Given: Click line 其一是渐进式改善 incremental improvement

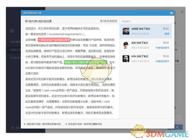Looking at the screenshot, I should [55, 34].
